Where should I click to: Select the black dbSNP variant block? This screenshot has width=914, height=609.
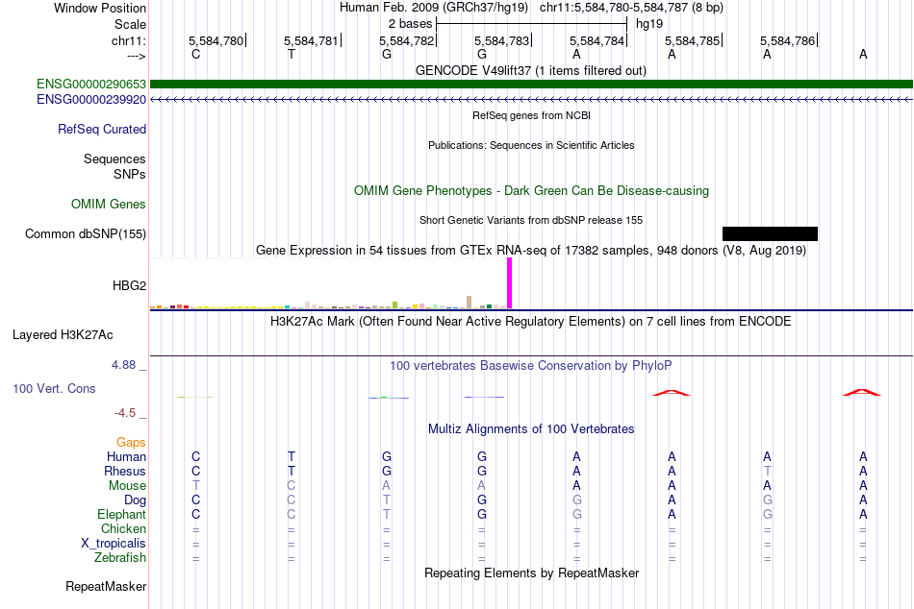tap(770, 234)
